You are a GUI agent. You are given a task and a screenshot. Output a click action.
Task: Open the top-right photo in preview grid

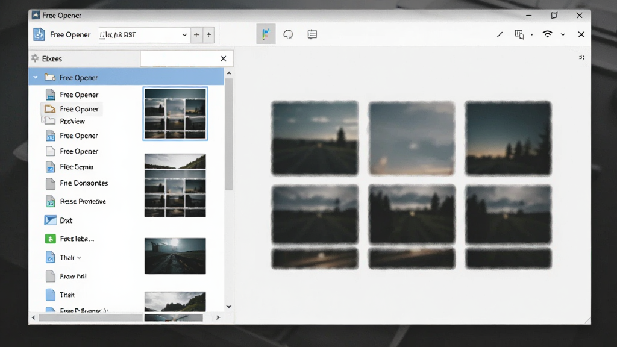coord(508,138)
